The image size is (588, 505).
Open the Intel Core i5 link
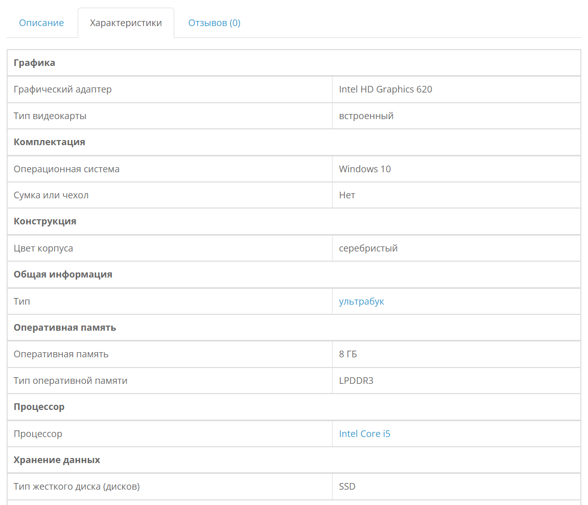(x=364, y=434)
